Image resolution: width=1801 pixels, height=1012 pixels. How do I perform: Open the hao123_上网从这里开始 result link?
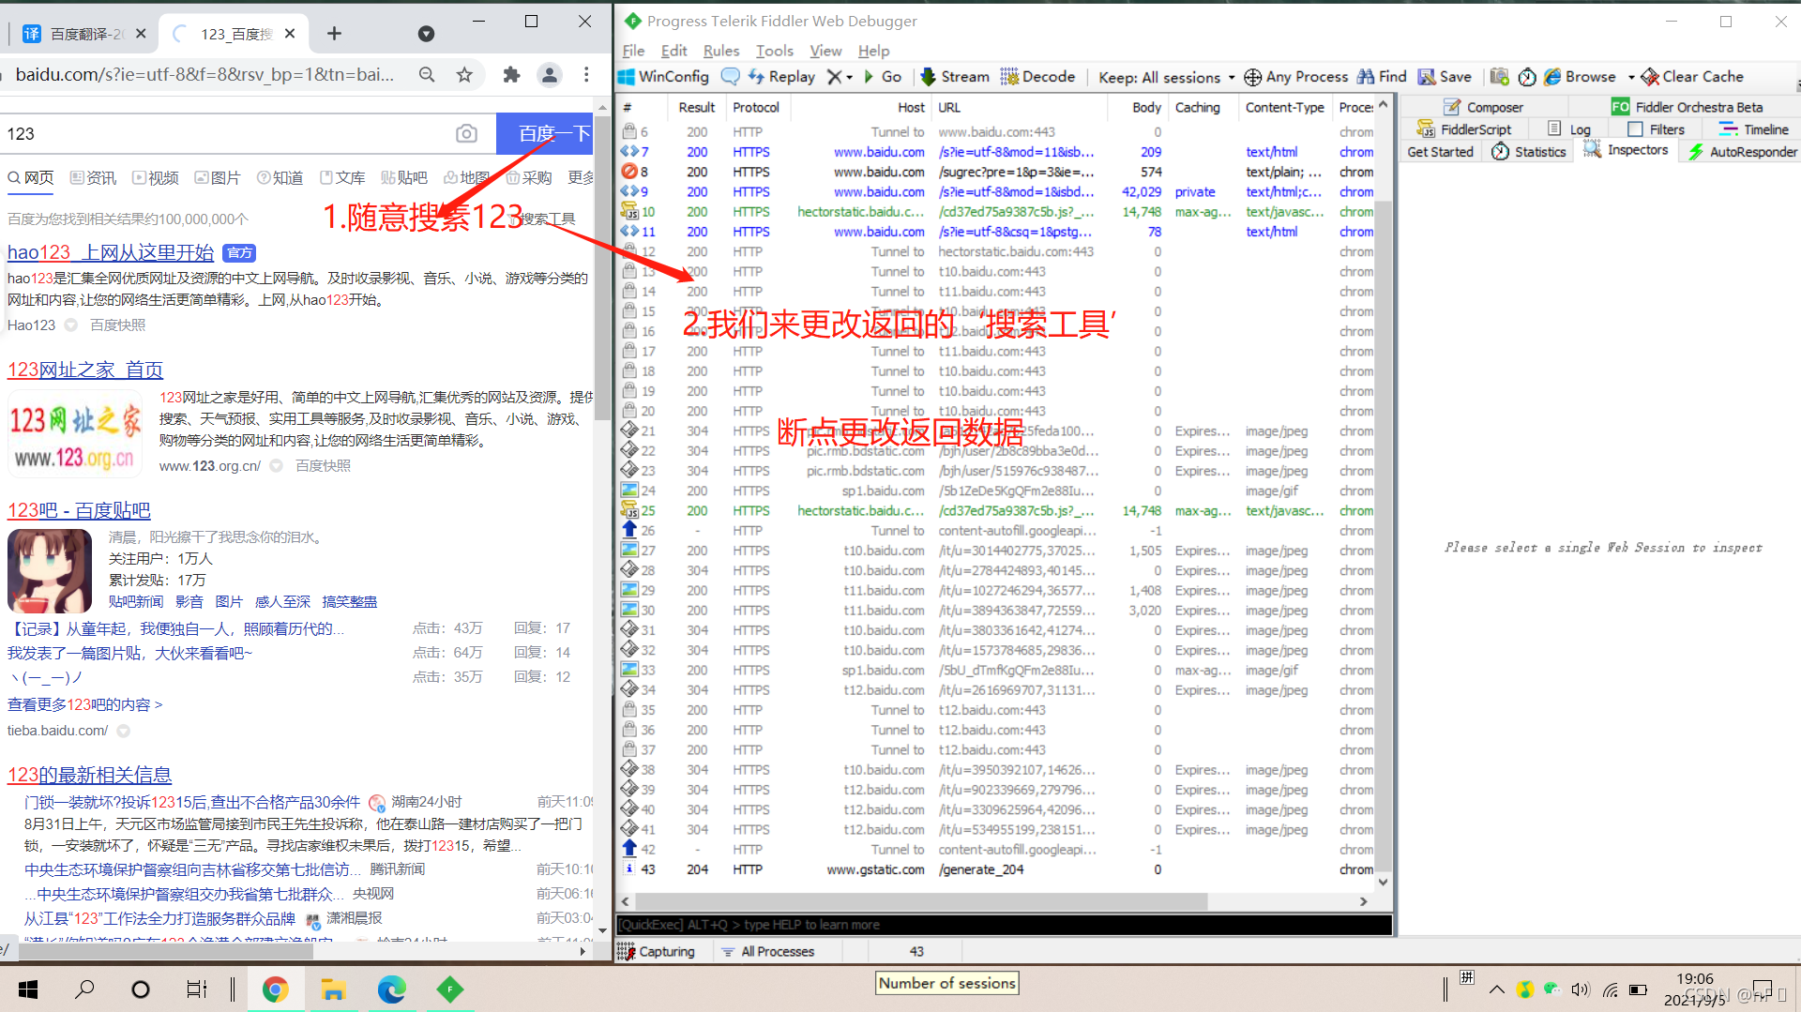(111, 252)
